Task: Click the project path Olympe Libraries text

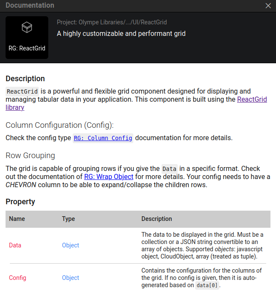Action: (112, 22)
